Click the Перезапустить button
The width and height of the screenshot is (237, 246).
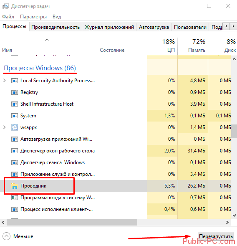216,236
